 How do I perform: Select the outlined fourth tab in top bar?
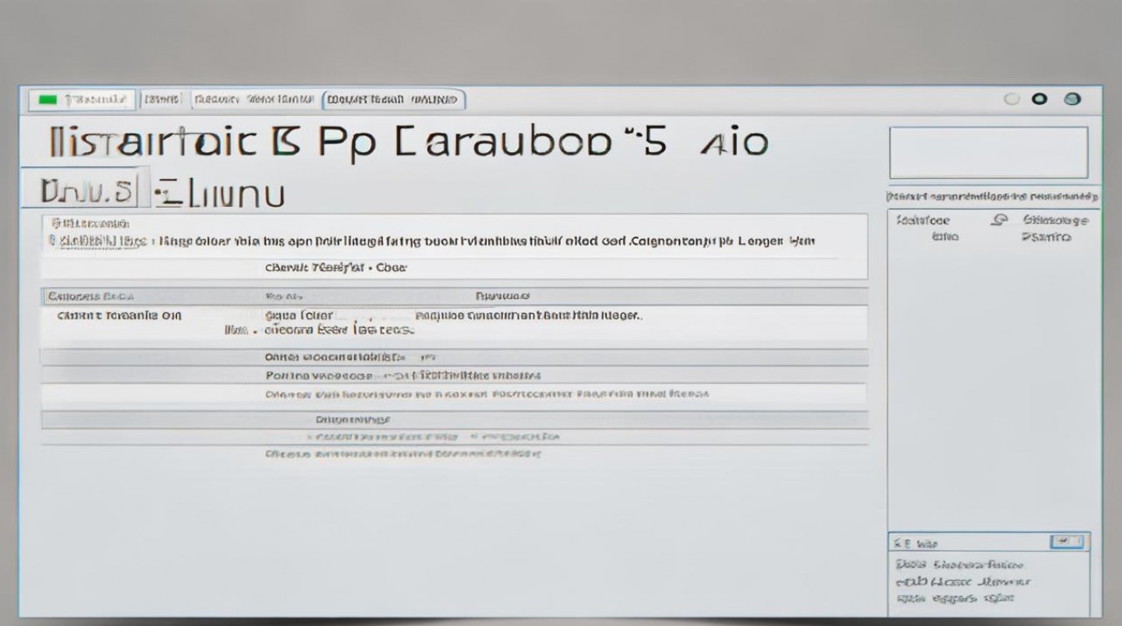393,100
